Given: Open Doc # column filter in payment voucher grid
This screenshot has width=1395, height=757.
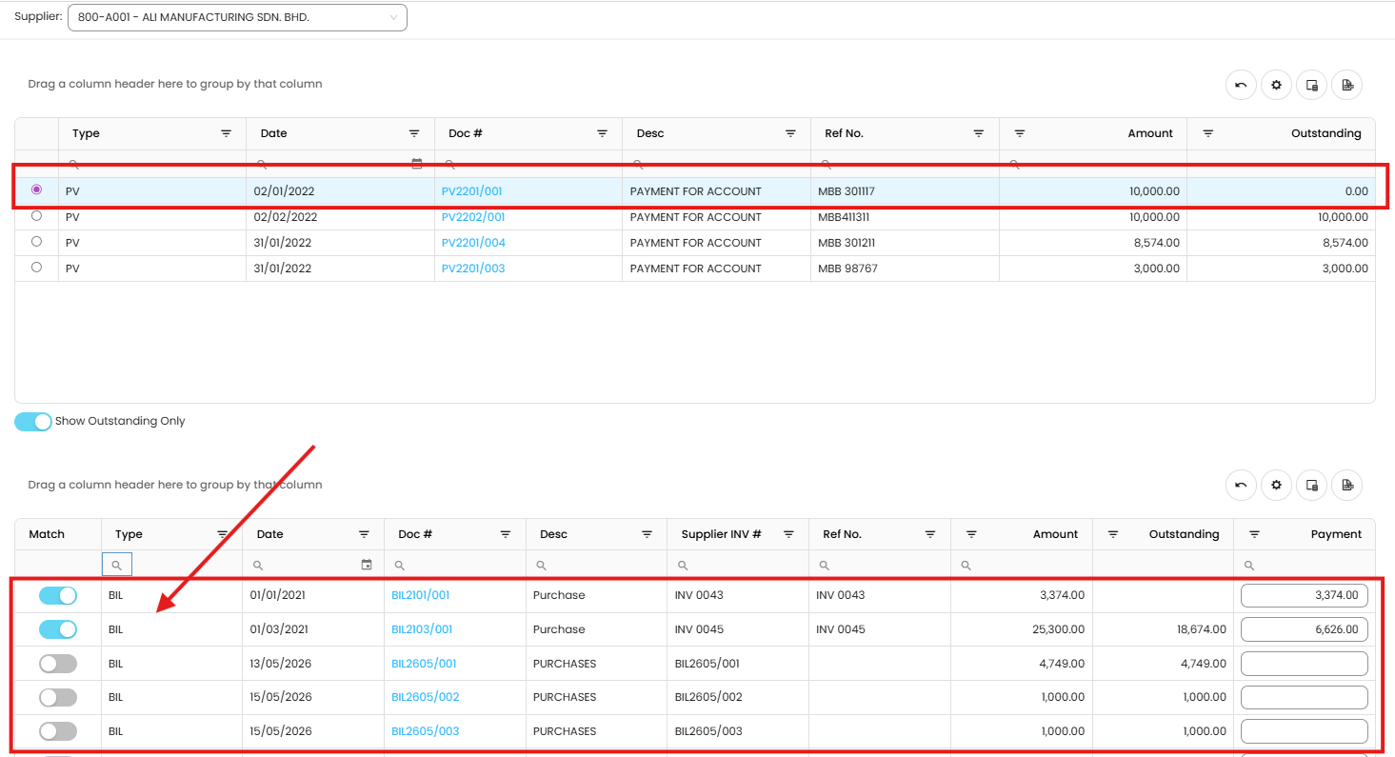Looking at the screenshot, I should tap(602, 133).
